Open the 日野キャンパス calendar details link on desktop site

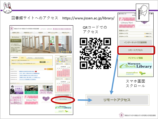click(68, 64)
